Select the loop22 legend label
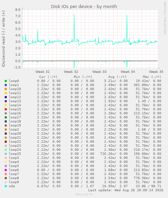This screenshot has width=168, height=198. tap(15, 142)
